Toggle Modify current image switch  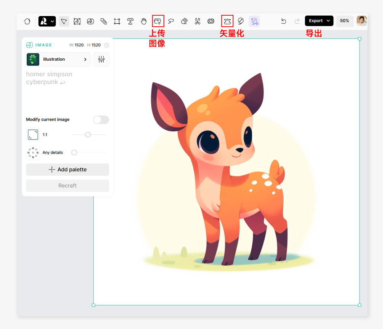tap(101, 119)
